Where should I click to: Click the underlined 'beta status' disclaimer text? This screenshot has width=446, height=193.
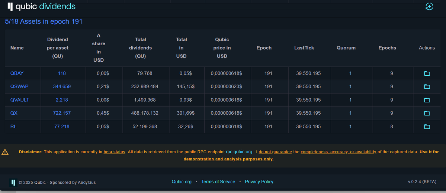[114, 152]
